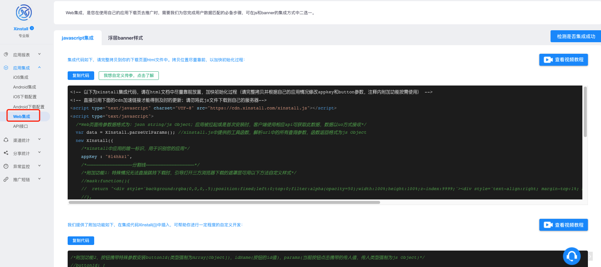Click the upper 查看视频教程 button

[564, 60]
